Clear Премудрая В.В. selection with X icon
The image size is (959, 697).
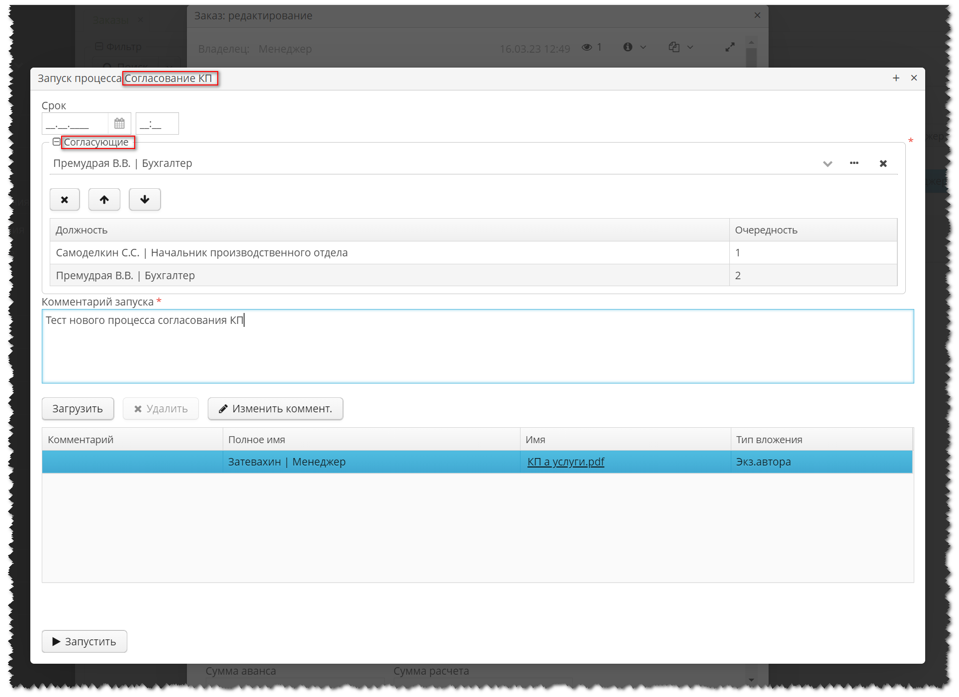tap(883, 163)
